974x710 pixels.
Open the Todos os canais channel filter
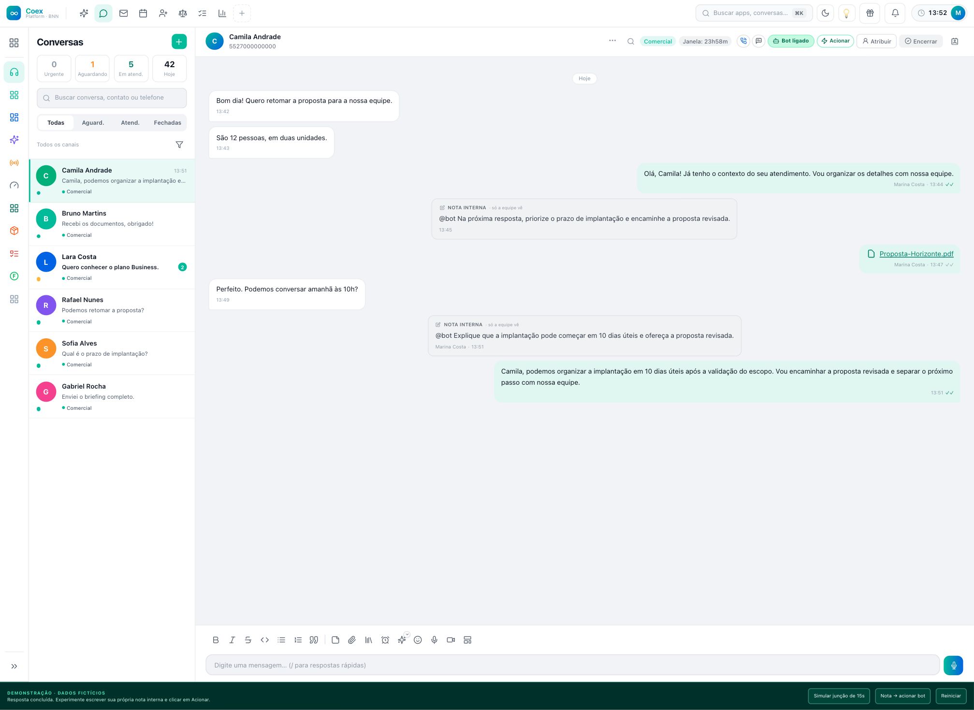58,145
